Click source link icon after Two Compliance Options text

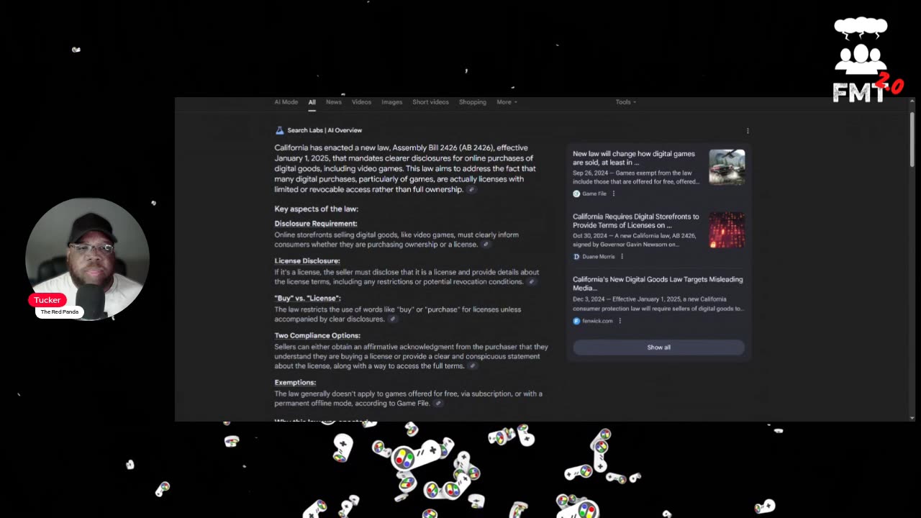coord(473,366)
